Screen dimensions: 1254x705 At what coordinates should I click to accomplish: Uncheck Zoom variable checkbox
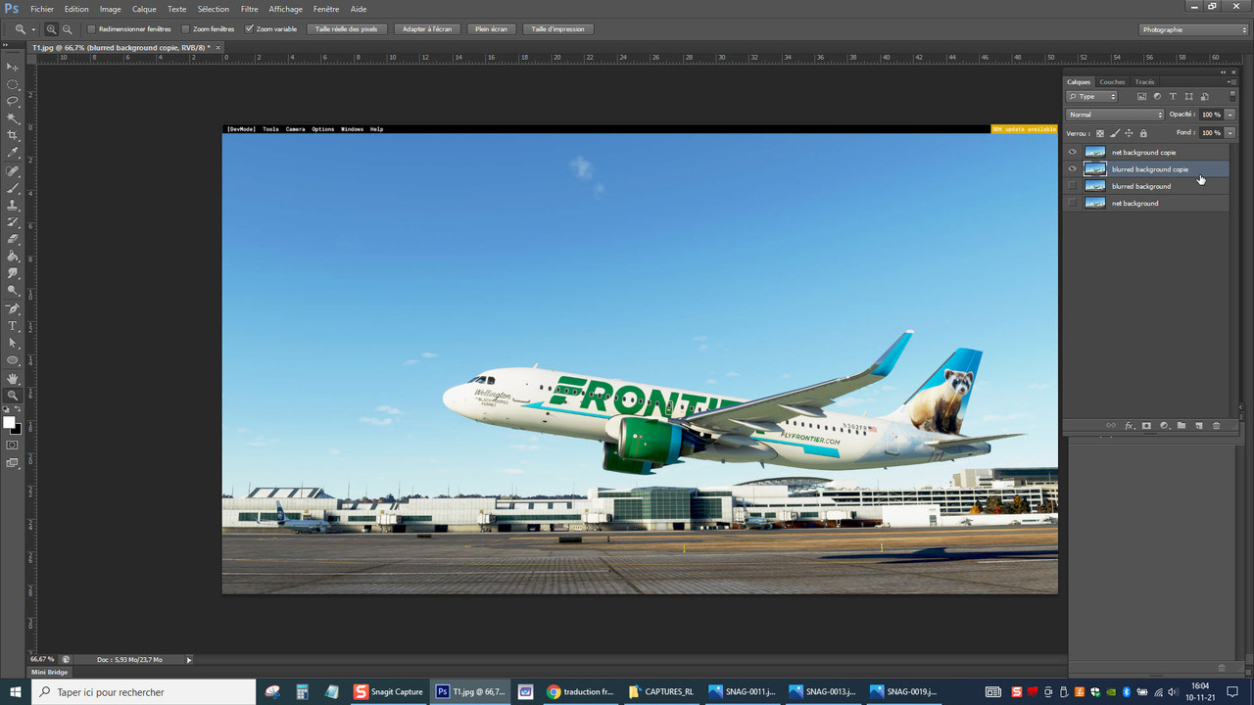coord(249,29)
